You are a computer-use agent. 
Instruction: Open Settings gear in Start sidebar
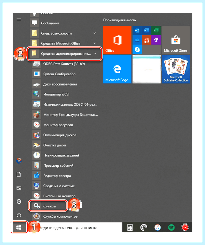point(19,202)
